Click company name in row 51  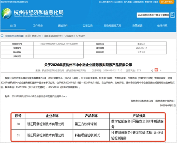coord(45,135)
